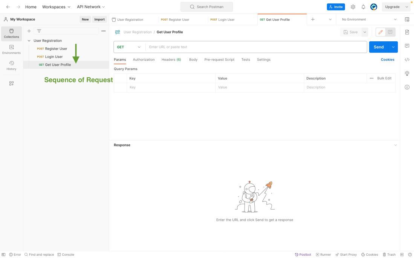Open Console in the status bar
Screen dimensions: 414x258
click(x=66, y=255)
